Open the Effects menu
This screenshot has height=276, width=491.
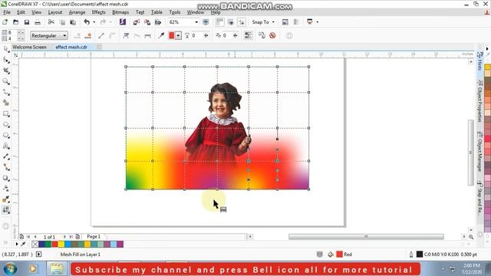[99, 12]
